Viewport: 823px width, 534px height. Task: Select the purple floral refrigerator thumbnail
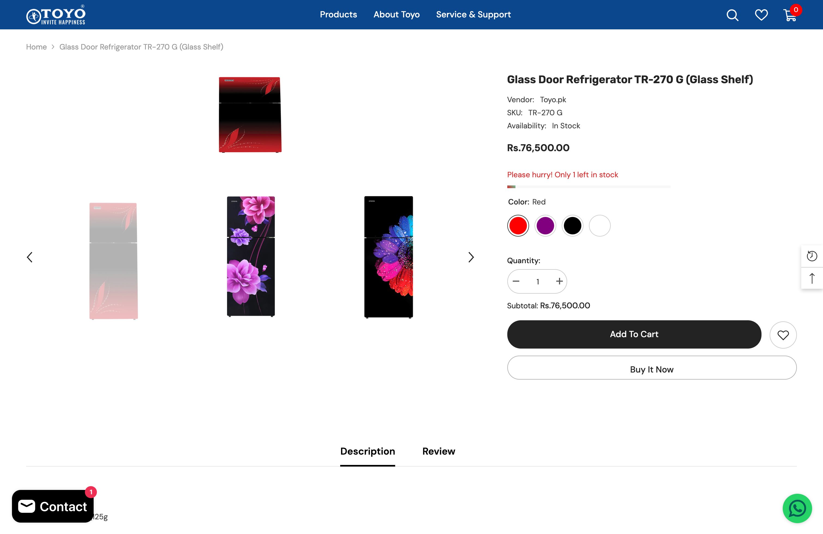tap(251, 256)
